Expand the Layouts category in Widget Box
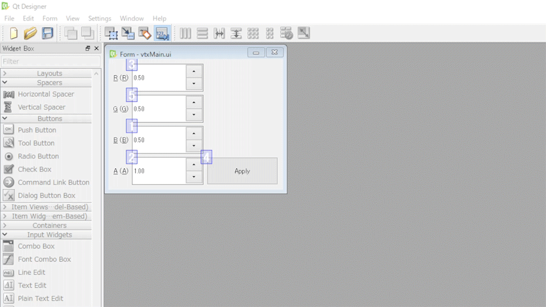The image size is (546, 307). [x=49, y=73]
